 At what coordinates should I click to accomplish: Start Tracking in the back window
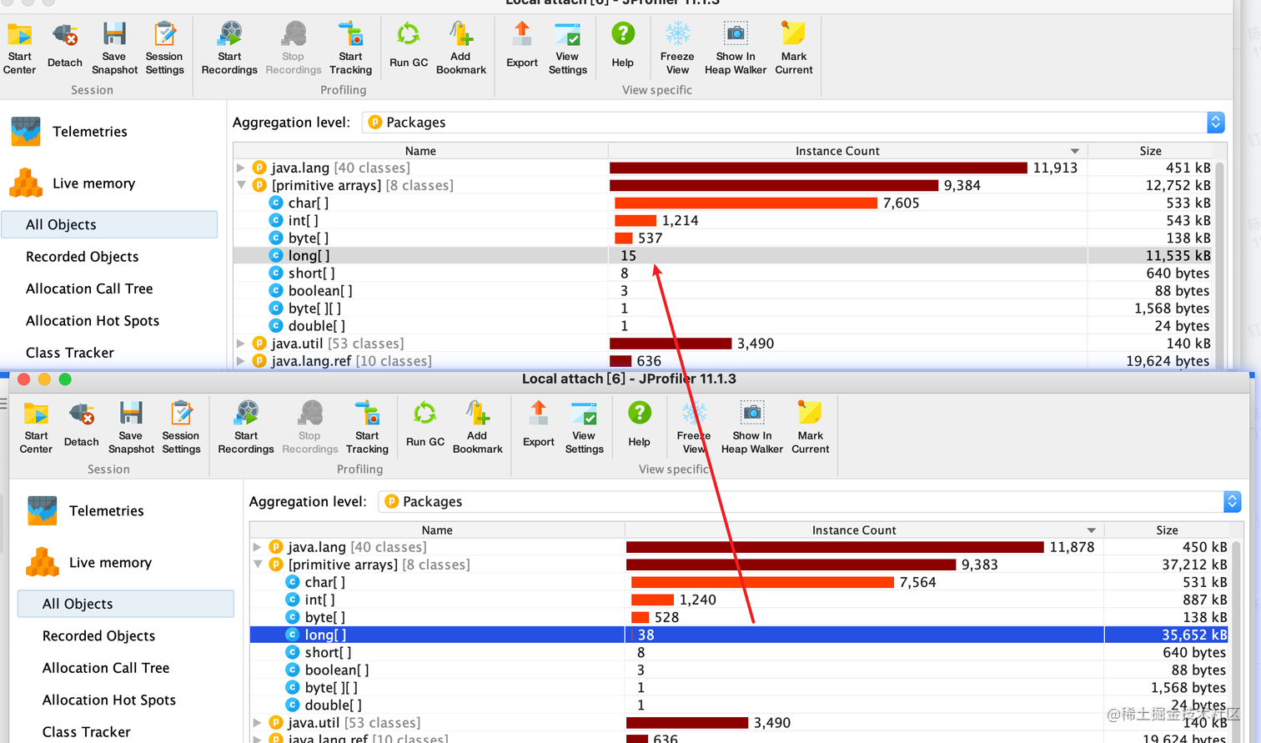[x=350, y=47]
